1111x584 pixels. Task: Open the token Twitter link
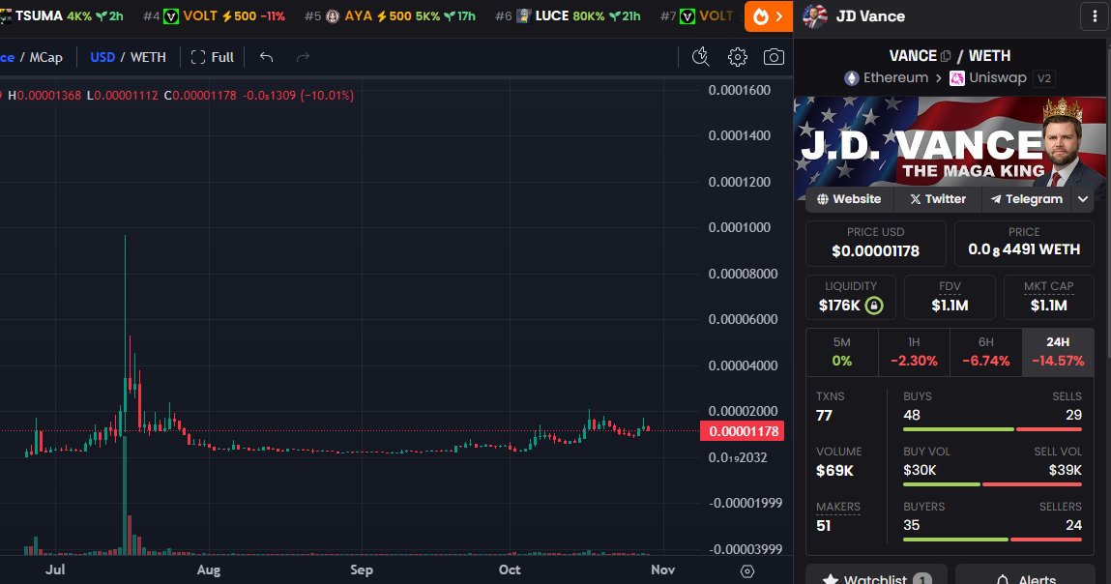(937, 199)
